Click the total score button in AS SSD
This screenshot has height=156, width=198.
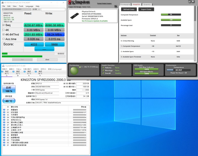click(x=44, y=49)
